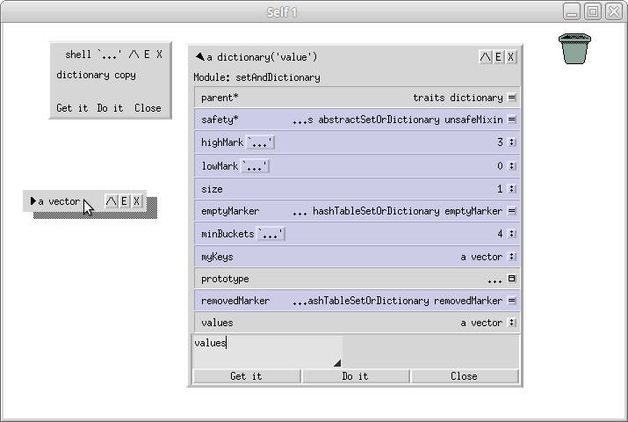Click the button at the end of the myKeys row

pyautogui.click(x=512, y=258)
